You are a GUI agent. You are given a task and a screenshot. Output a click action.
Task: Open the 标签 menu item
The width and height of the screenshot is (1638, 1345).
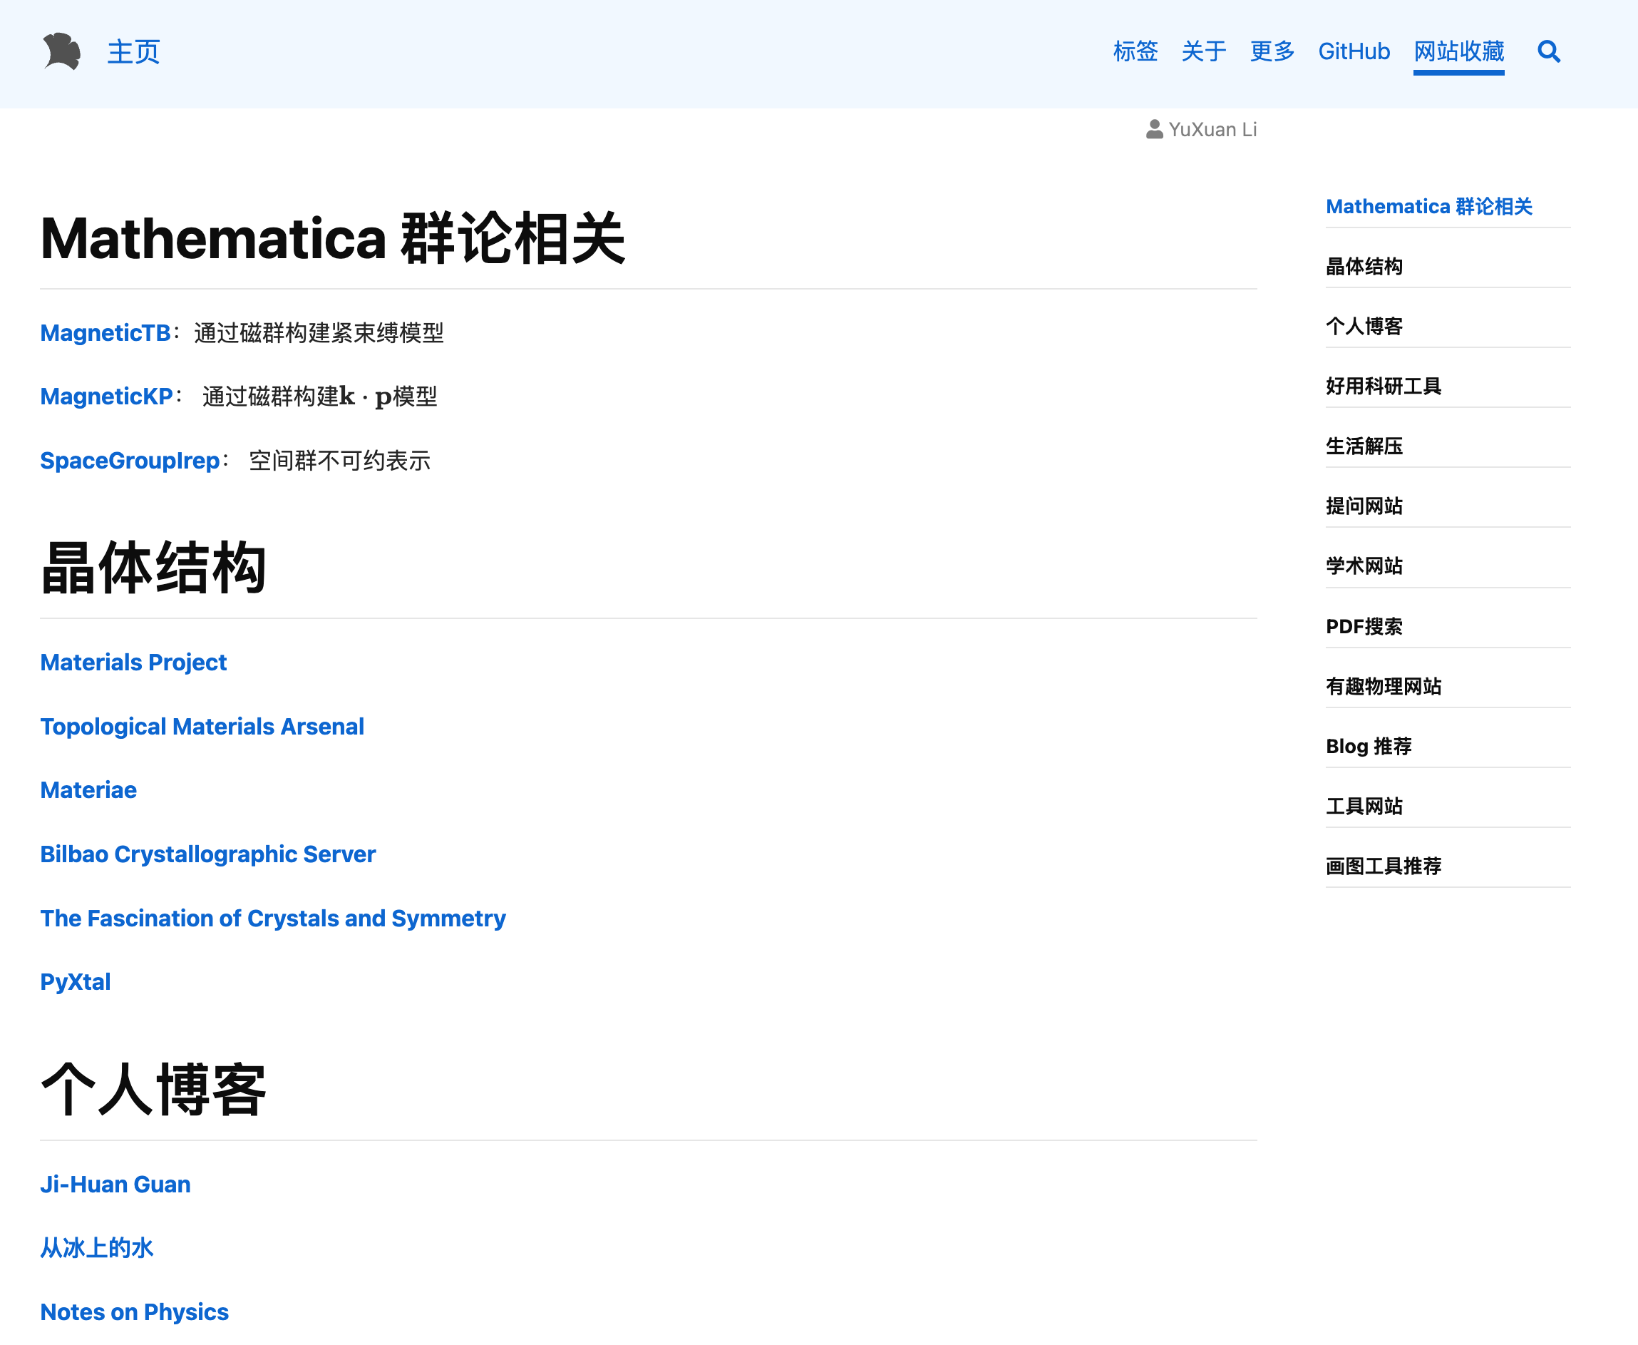click(x=1135, y=51)
